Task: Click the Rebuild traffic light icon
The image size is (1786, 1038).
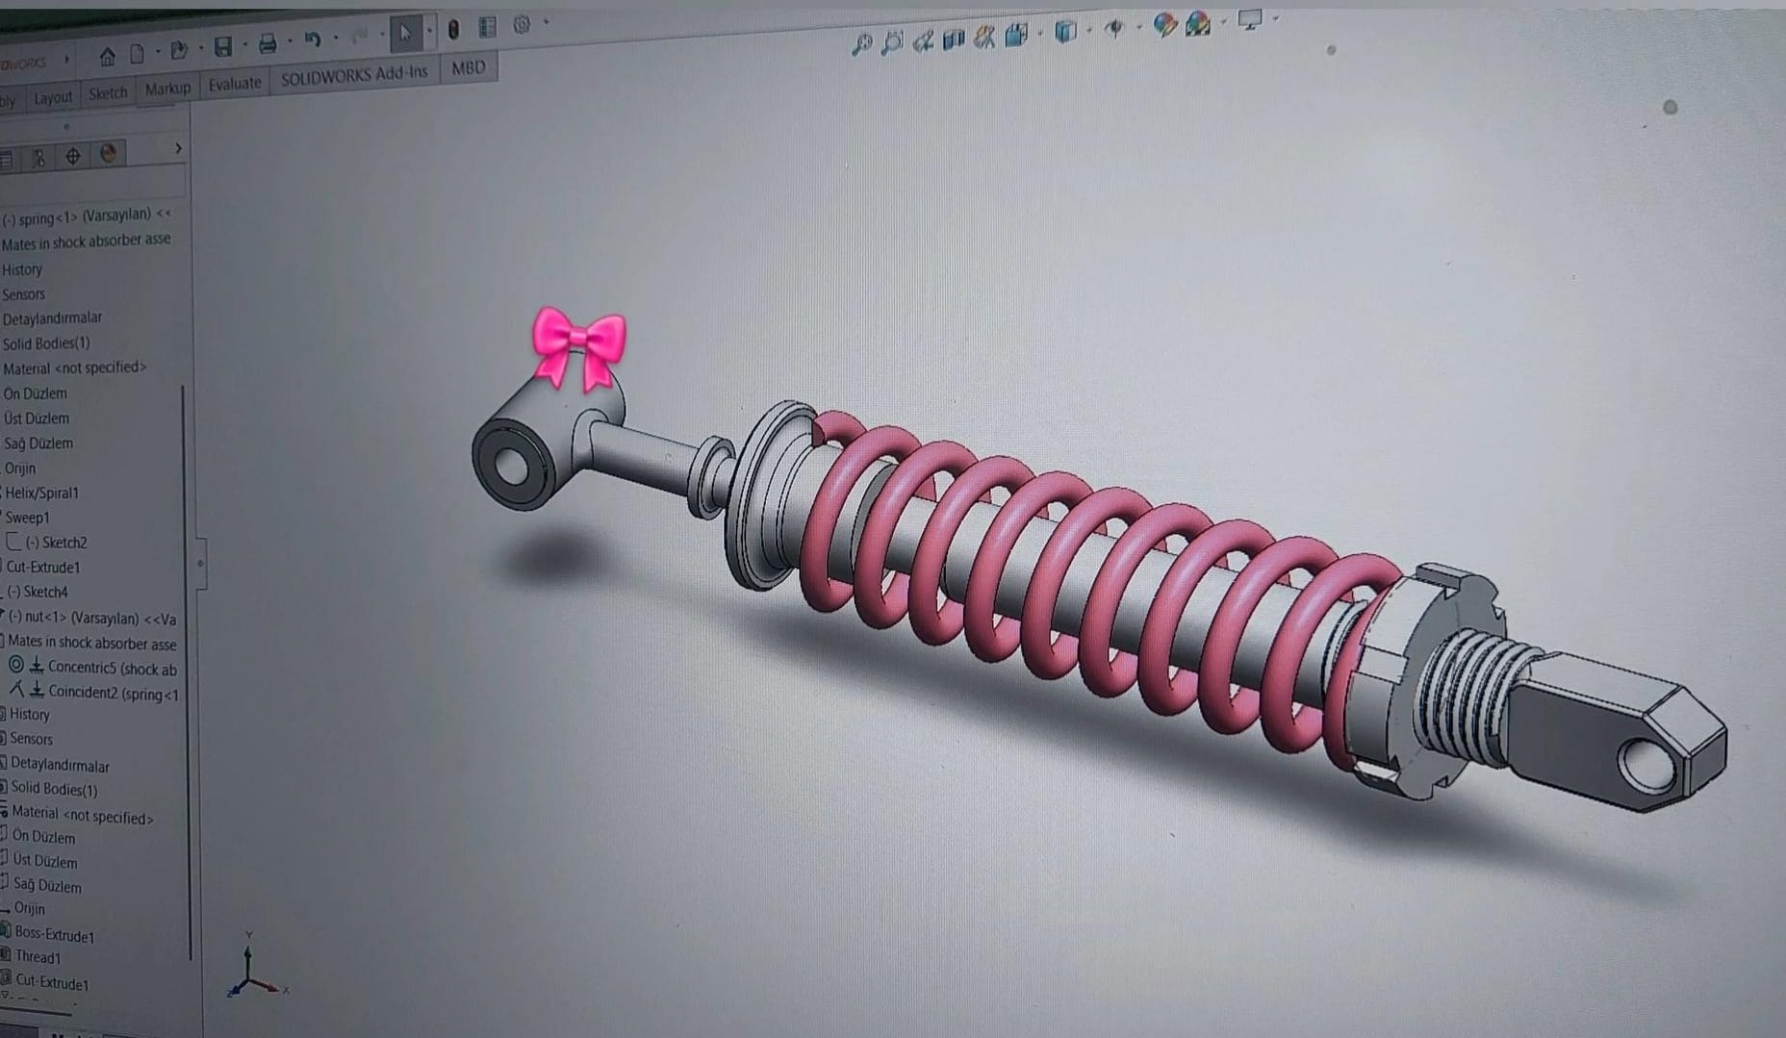Action: (453, 30)
